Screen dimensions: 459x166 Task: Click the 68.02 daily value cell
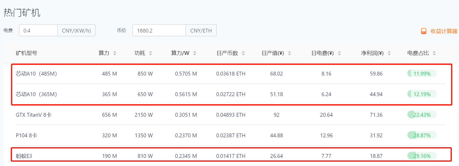[277, 73]
